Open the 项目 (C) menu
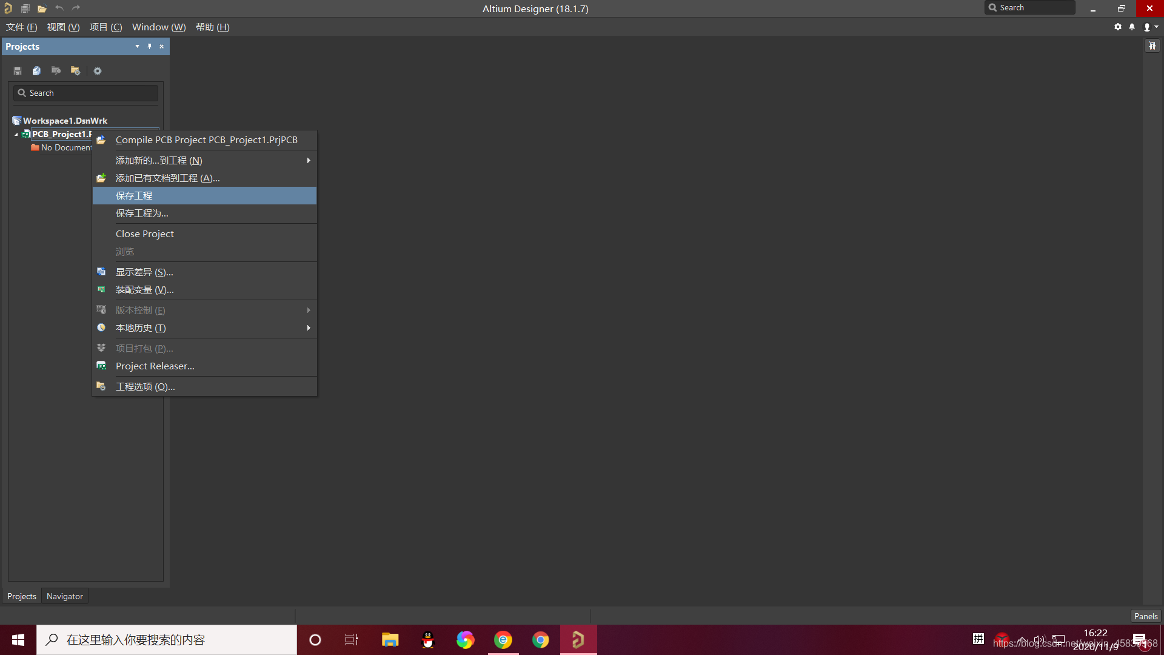This screenshot has width=1164, height=655. pyautogui.click(x=106, y=27)
